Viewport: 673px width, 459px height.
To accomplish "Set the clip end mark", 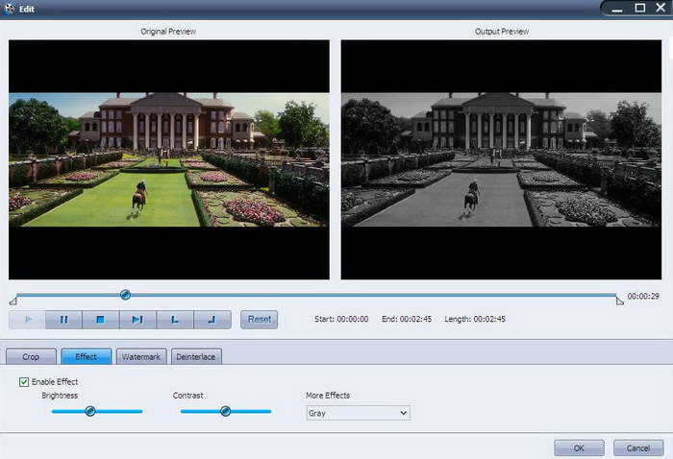I will (x=212, y=320).
